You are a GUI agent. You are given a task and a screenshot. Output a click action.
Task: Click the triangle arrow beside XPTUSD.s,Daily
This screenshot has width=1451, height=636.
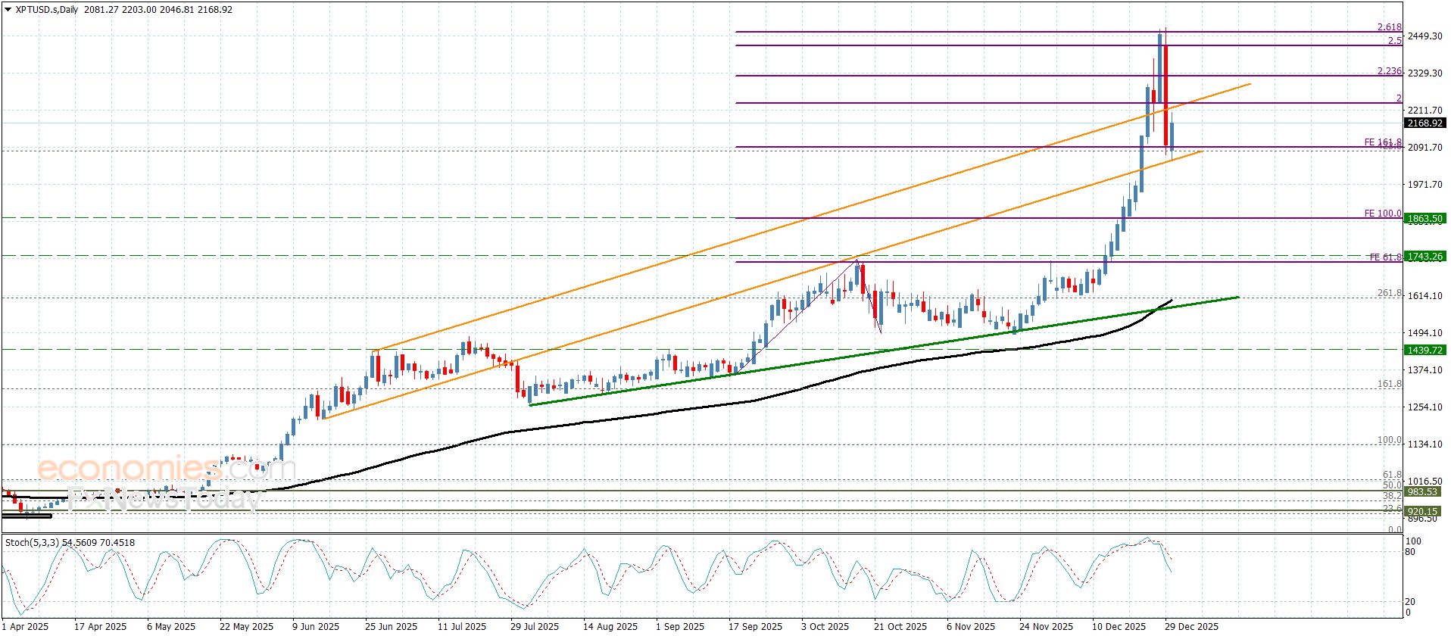click(x=8, y=10)
